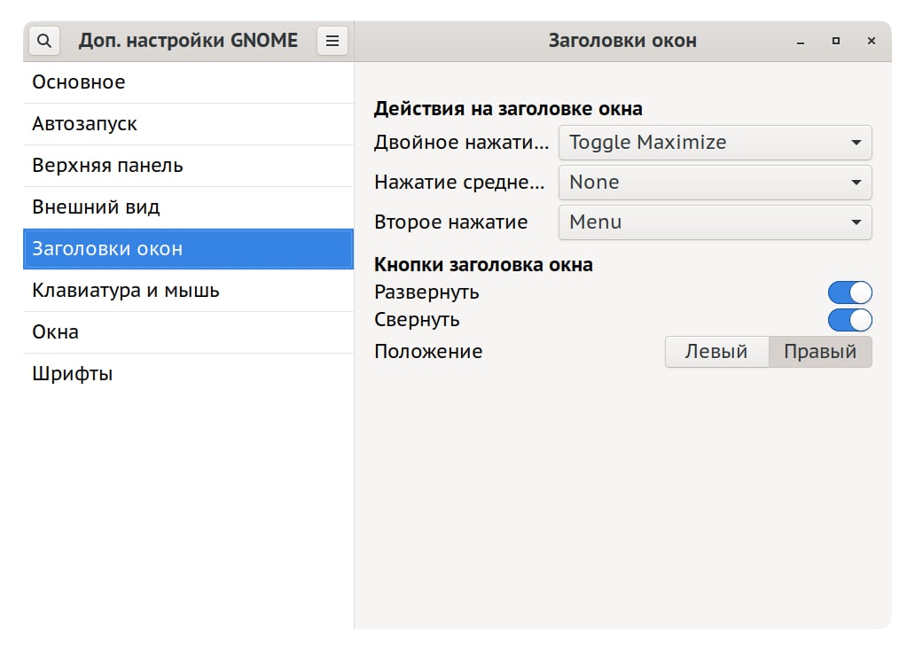This screenshot has width=915, height=655.
Task: Minimize the Tweaks window
Action: point(801,41)
